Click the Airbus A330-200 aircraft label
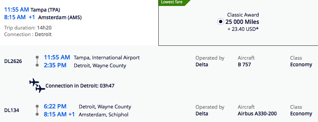The image size is (318, 122). click(257, 113)
